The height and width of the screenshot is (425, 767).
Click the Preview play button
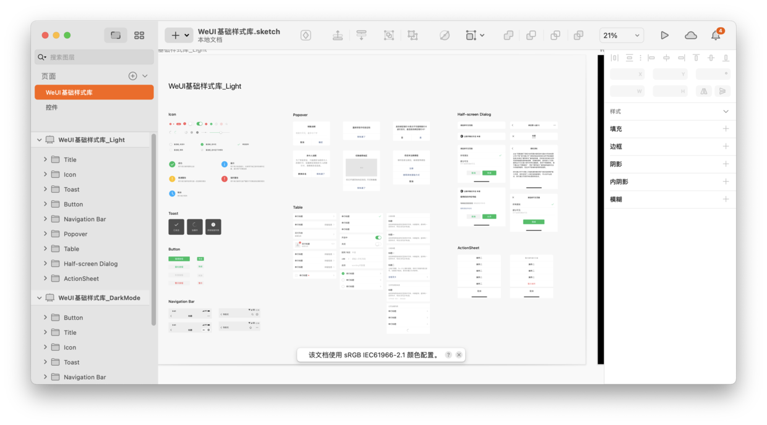tap(664, 35)
